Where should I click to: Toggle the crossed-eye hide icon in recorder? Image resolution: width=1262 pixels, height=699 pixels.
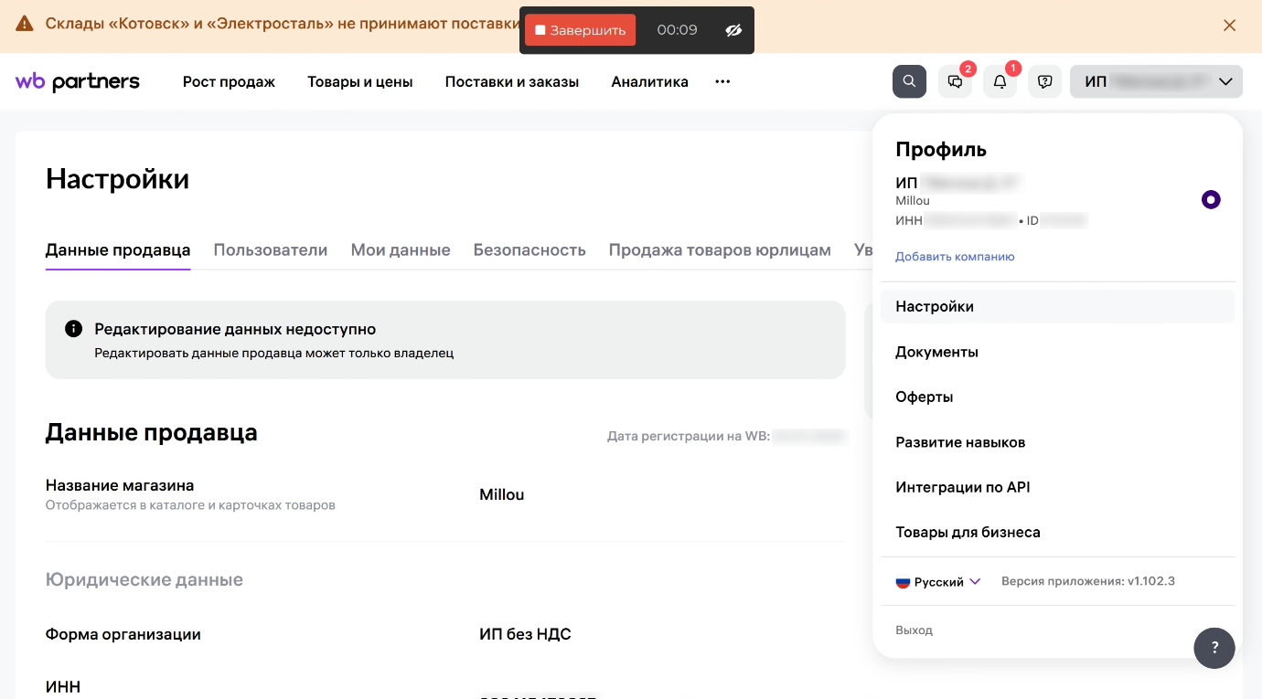(733, 30)
